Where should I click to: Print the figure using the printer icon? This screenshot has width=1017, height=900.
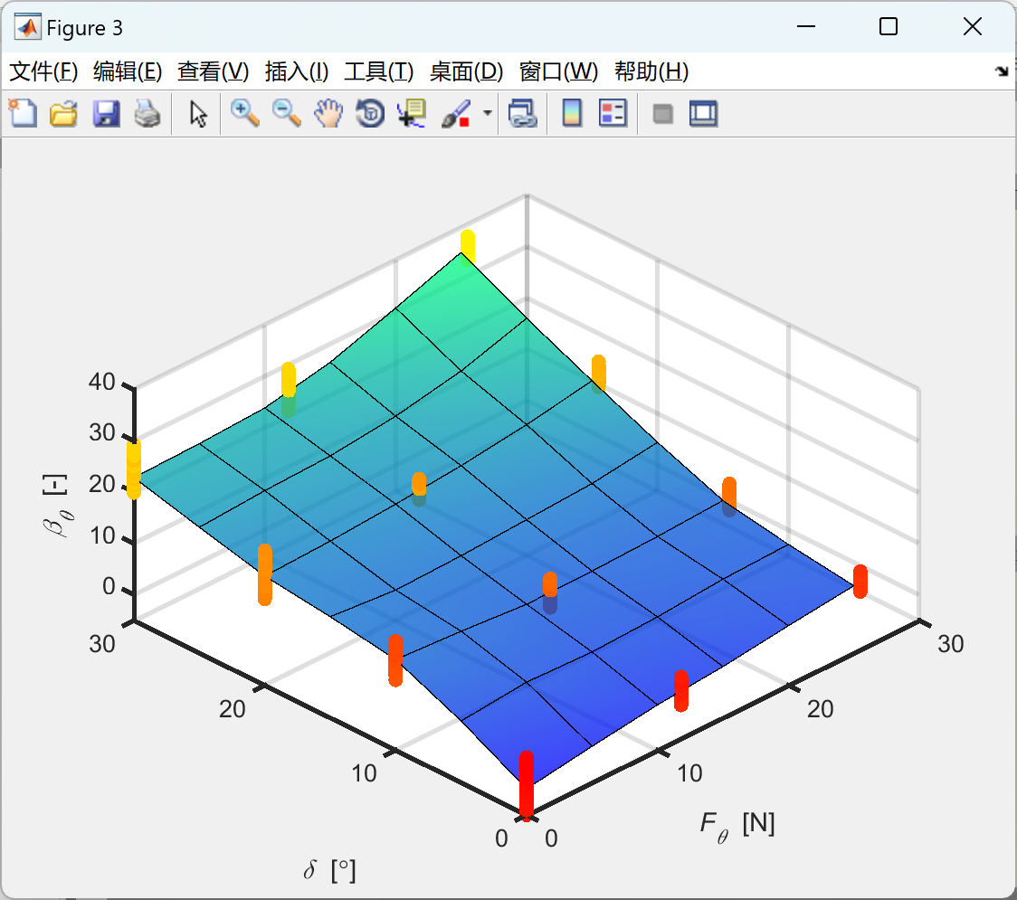tap(147, 114)
